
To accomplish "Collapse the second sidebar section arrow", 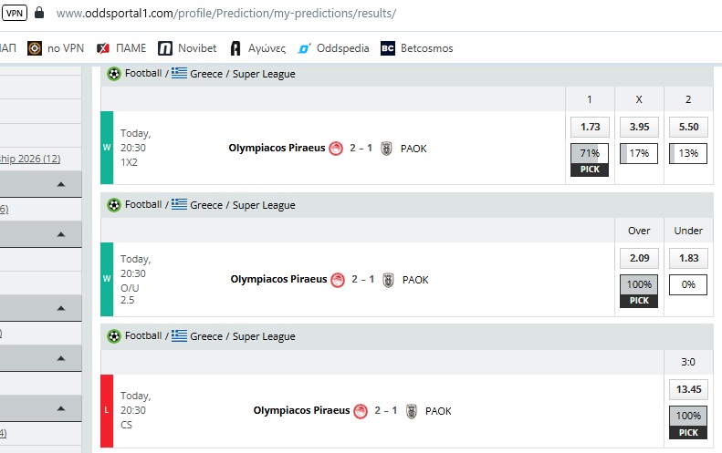I will coord(61,234).
